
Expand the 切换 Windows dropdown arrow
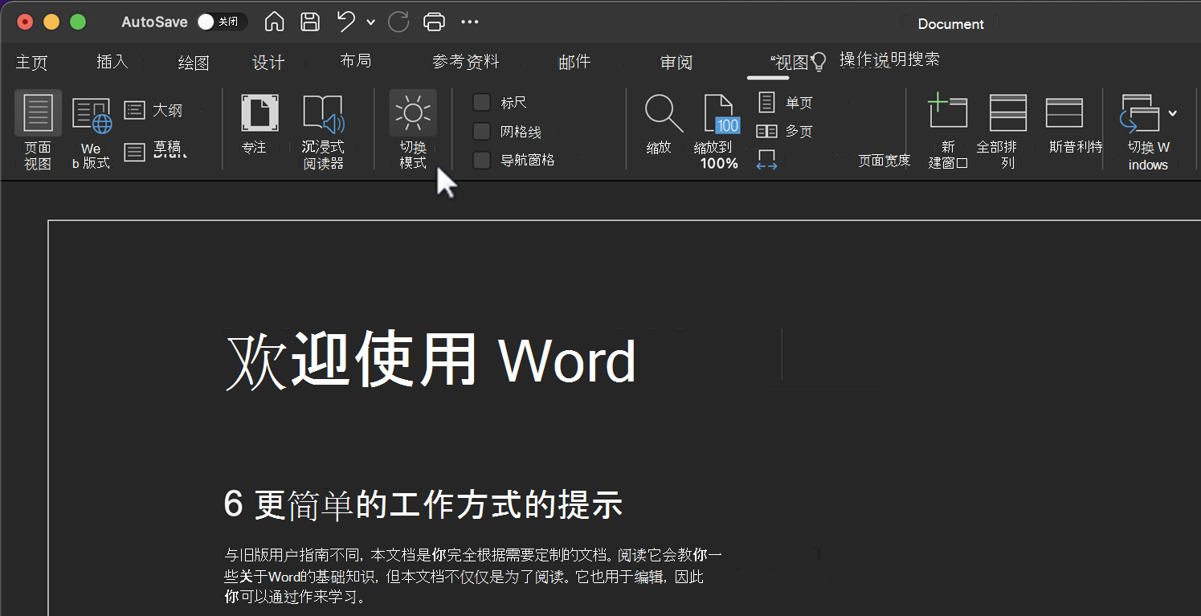1173,113
